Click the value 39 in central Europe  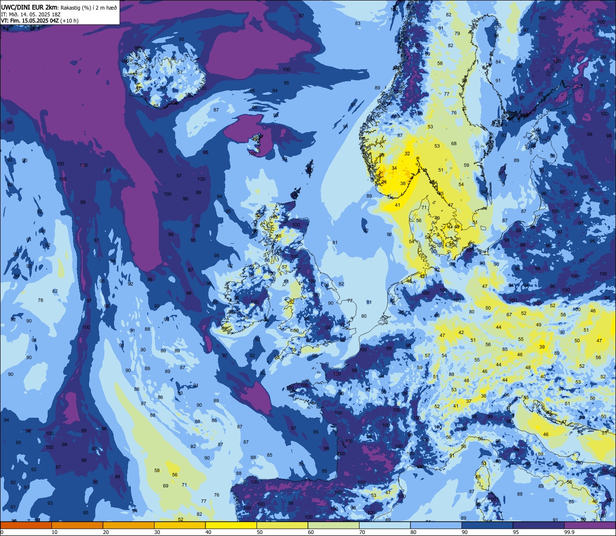pyautogui.click(x=542, y=347)
